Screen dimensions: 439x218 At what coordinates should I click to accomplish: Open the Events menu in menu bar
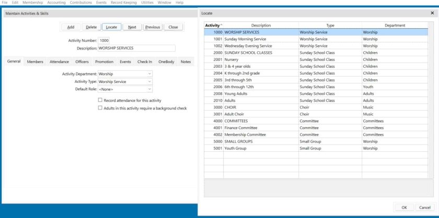tap(101, 3)
